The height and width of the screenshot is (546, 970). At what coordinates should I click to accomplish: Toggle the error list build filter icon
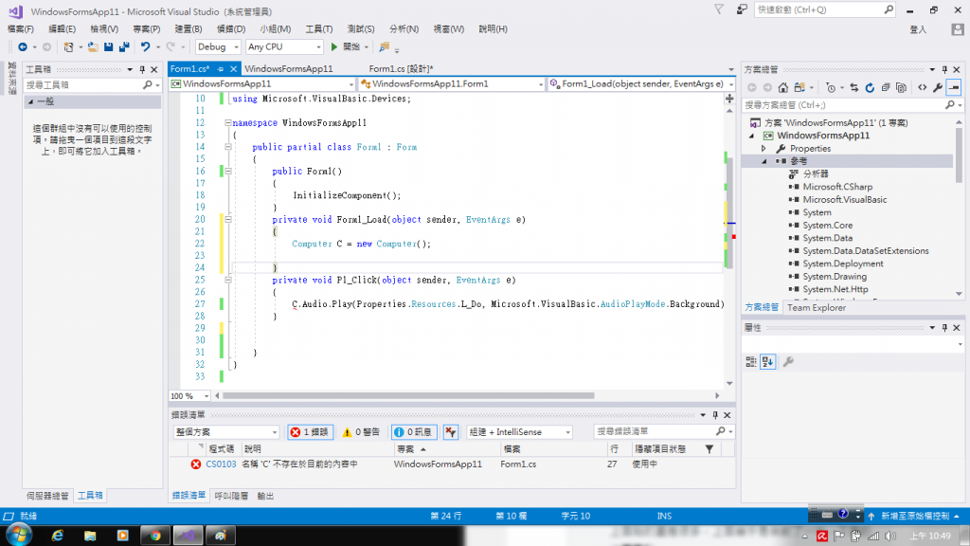[450, 432]
